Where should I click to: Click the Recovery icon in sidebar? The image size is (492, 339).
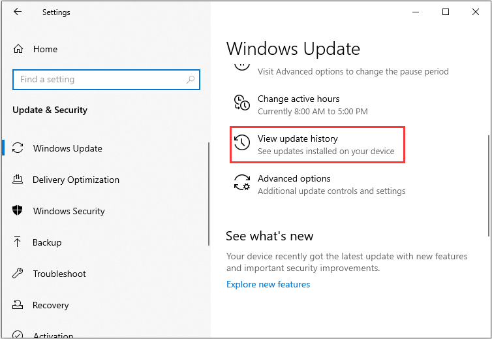[18, 305]
